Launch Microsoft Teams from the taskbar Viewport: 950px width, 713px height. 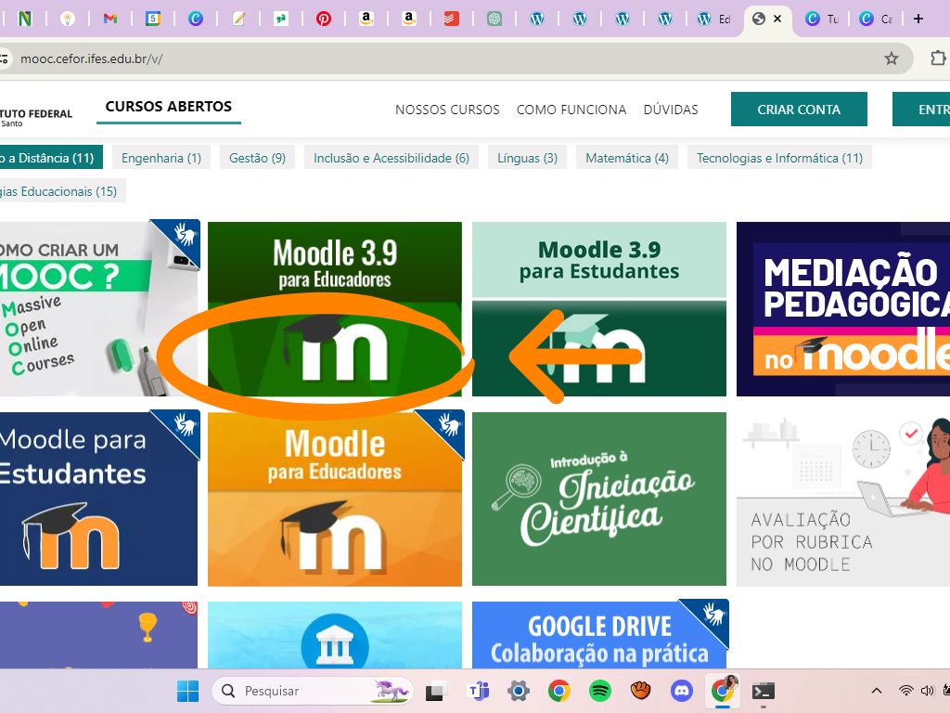coord(479,691)
